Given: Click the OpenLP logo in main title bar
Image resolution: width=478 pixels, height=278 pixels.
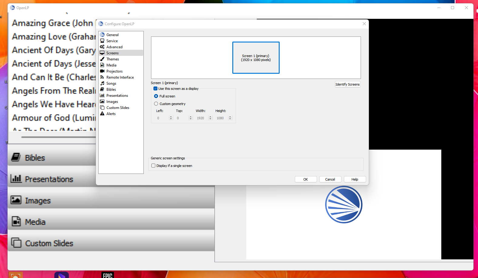Looking at the screenshot, I should pyautogui.click(x=12, y=8).
